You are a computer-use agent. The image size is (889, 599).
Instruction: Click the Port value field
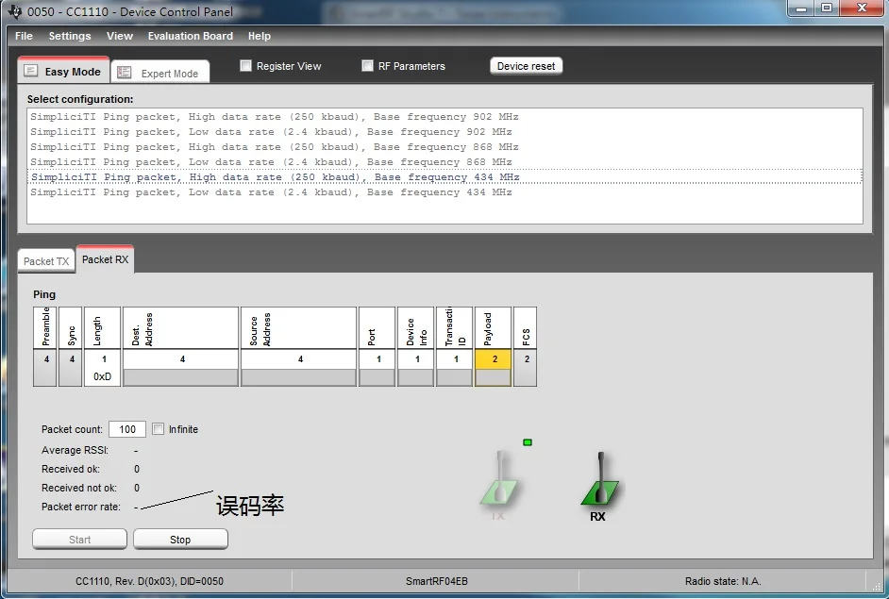point(377,377)
